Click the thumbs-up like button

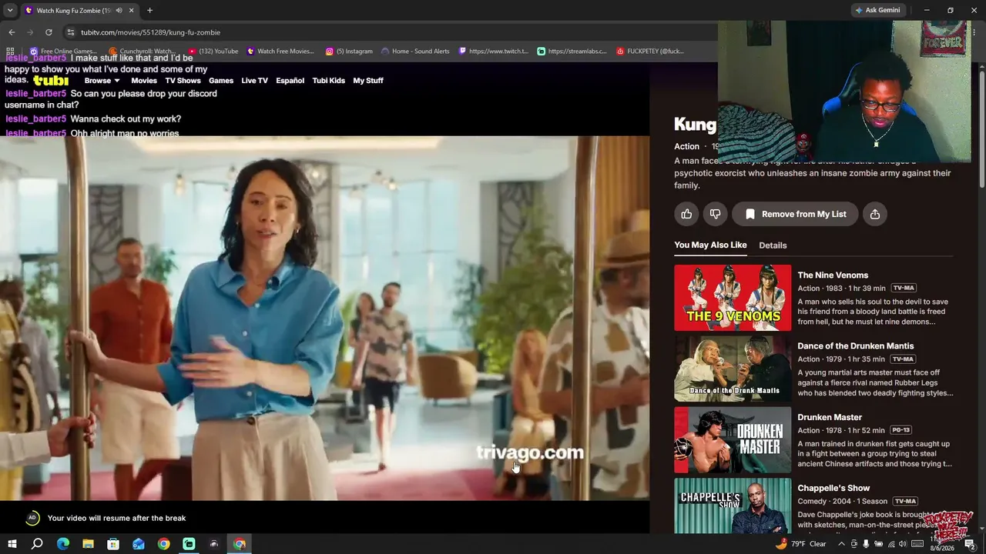click(686, 214)
